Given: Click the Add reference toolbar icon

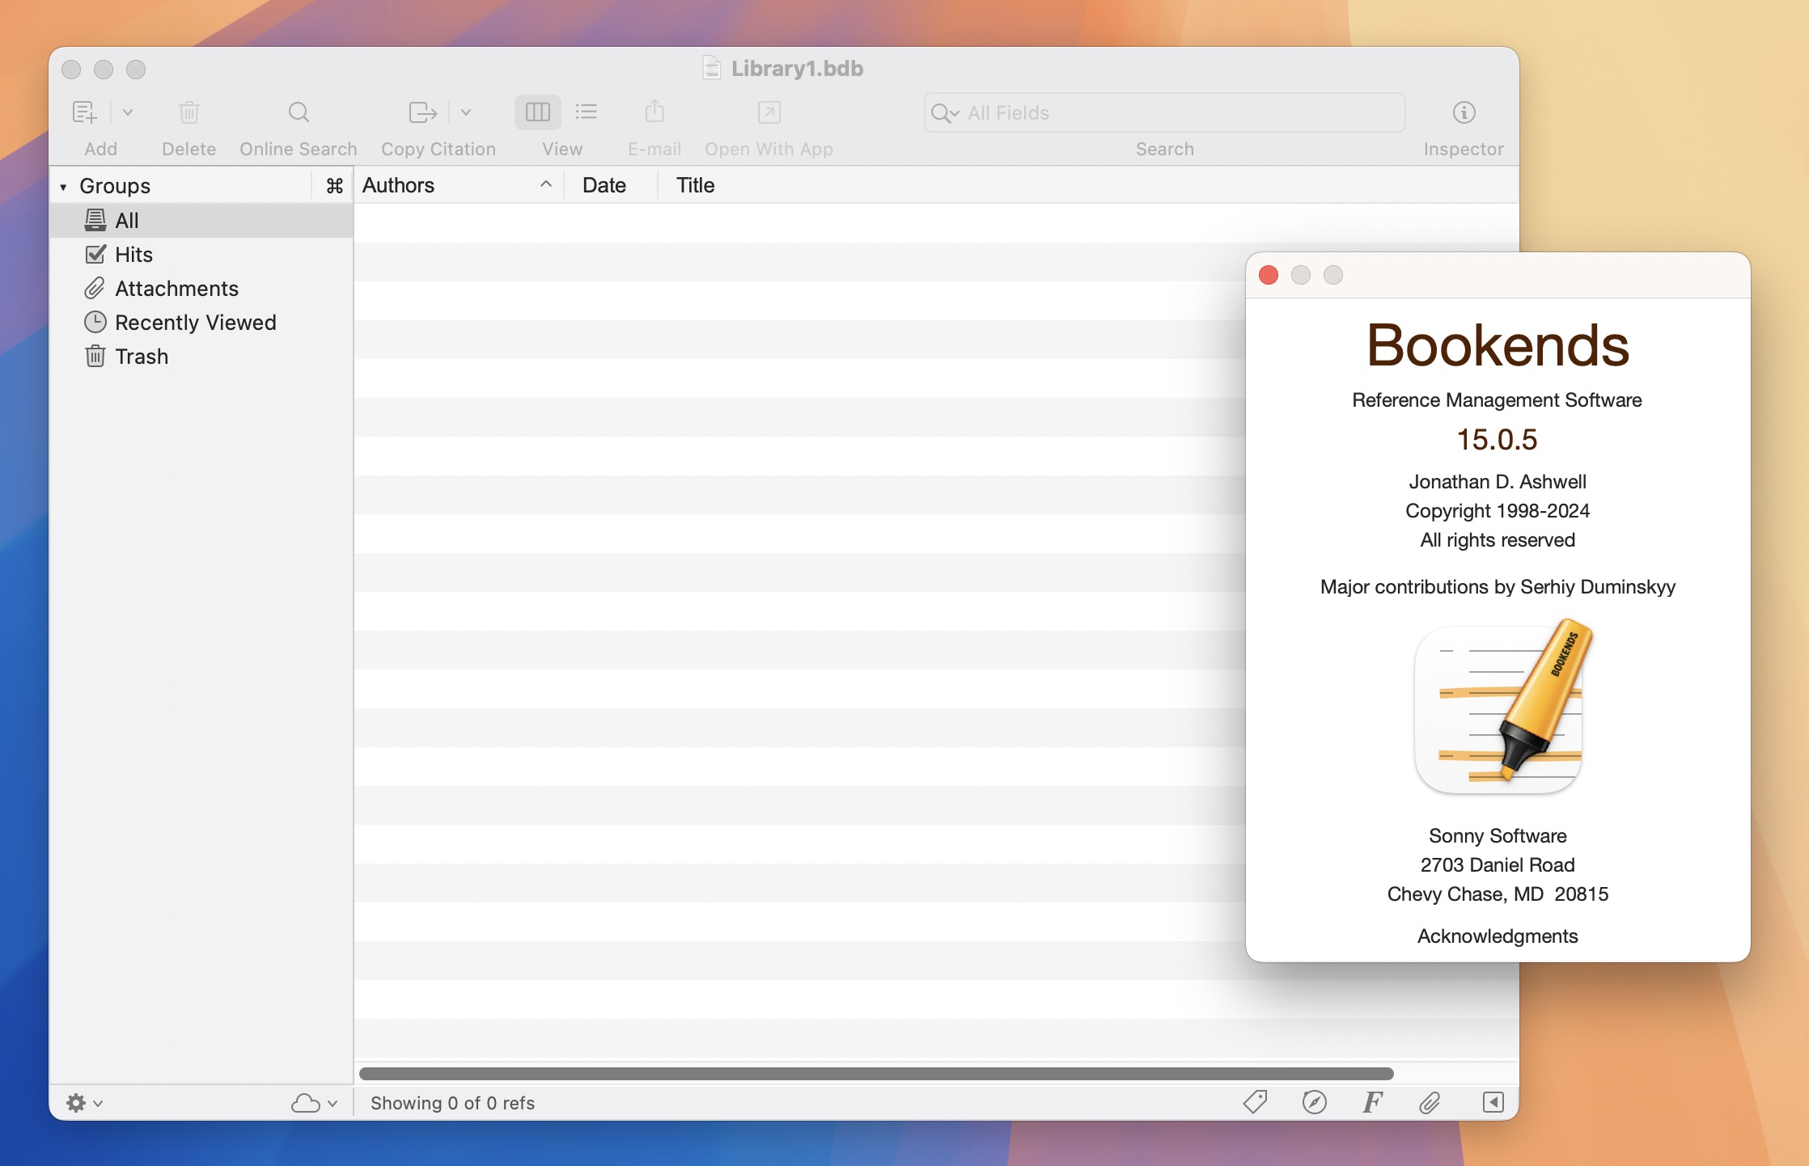Looking at the screenshot, I should click(85, 112).
